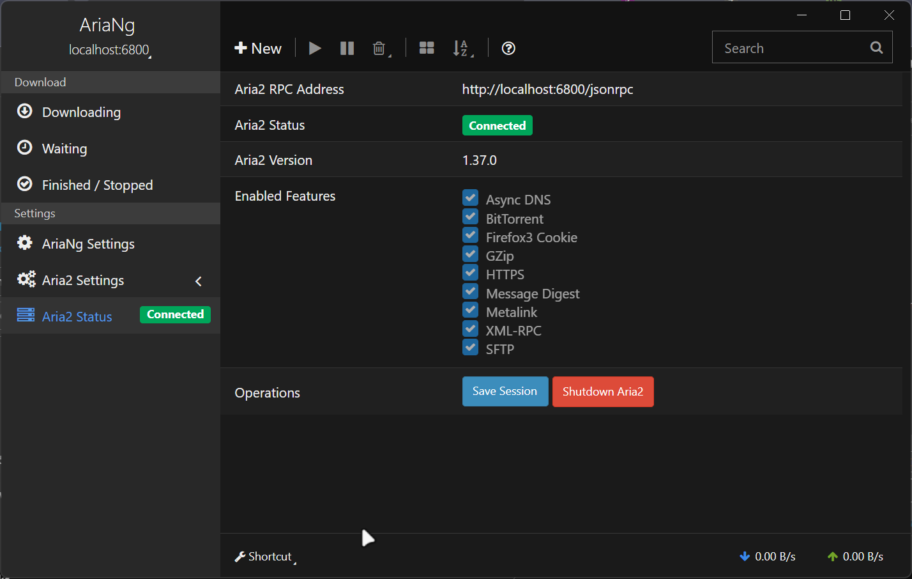Image resolution: width=912 pixels, height=579 pixels.
Task: Open the localhost:6800 RPC dropdown
Action: click(x=109, y=50)
